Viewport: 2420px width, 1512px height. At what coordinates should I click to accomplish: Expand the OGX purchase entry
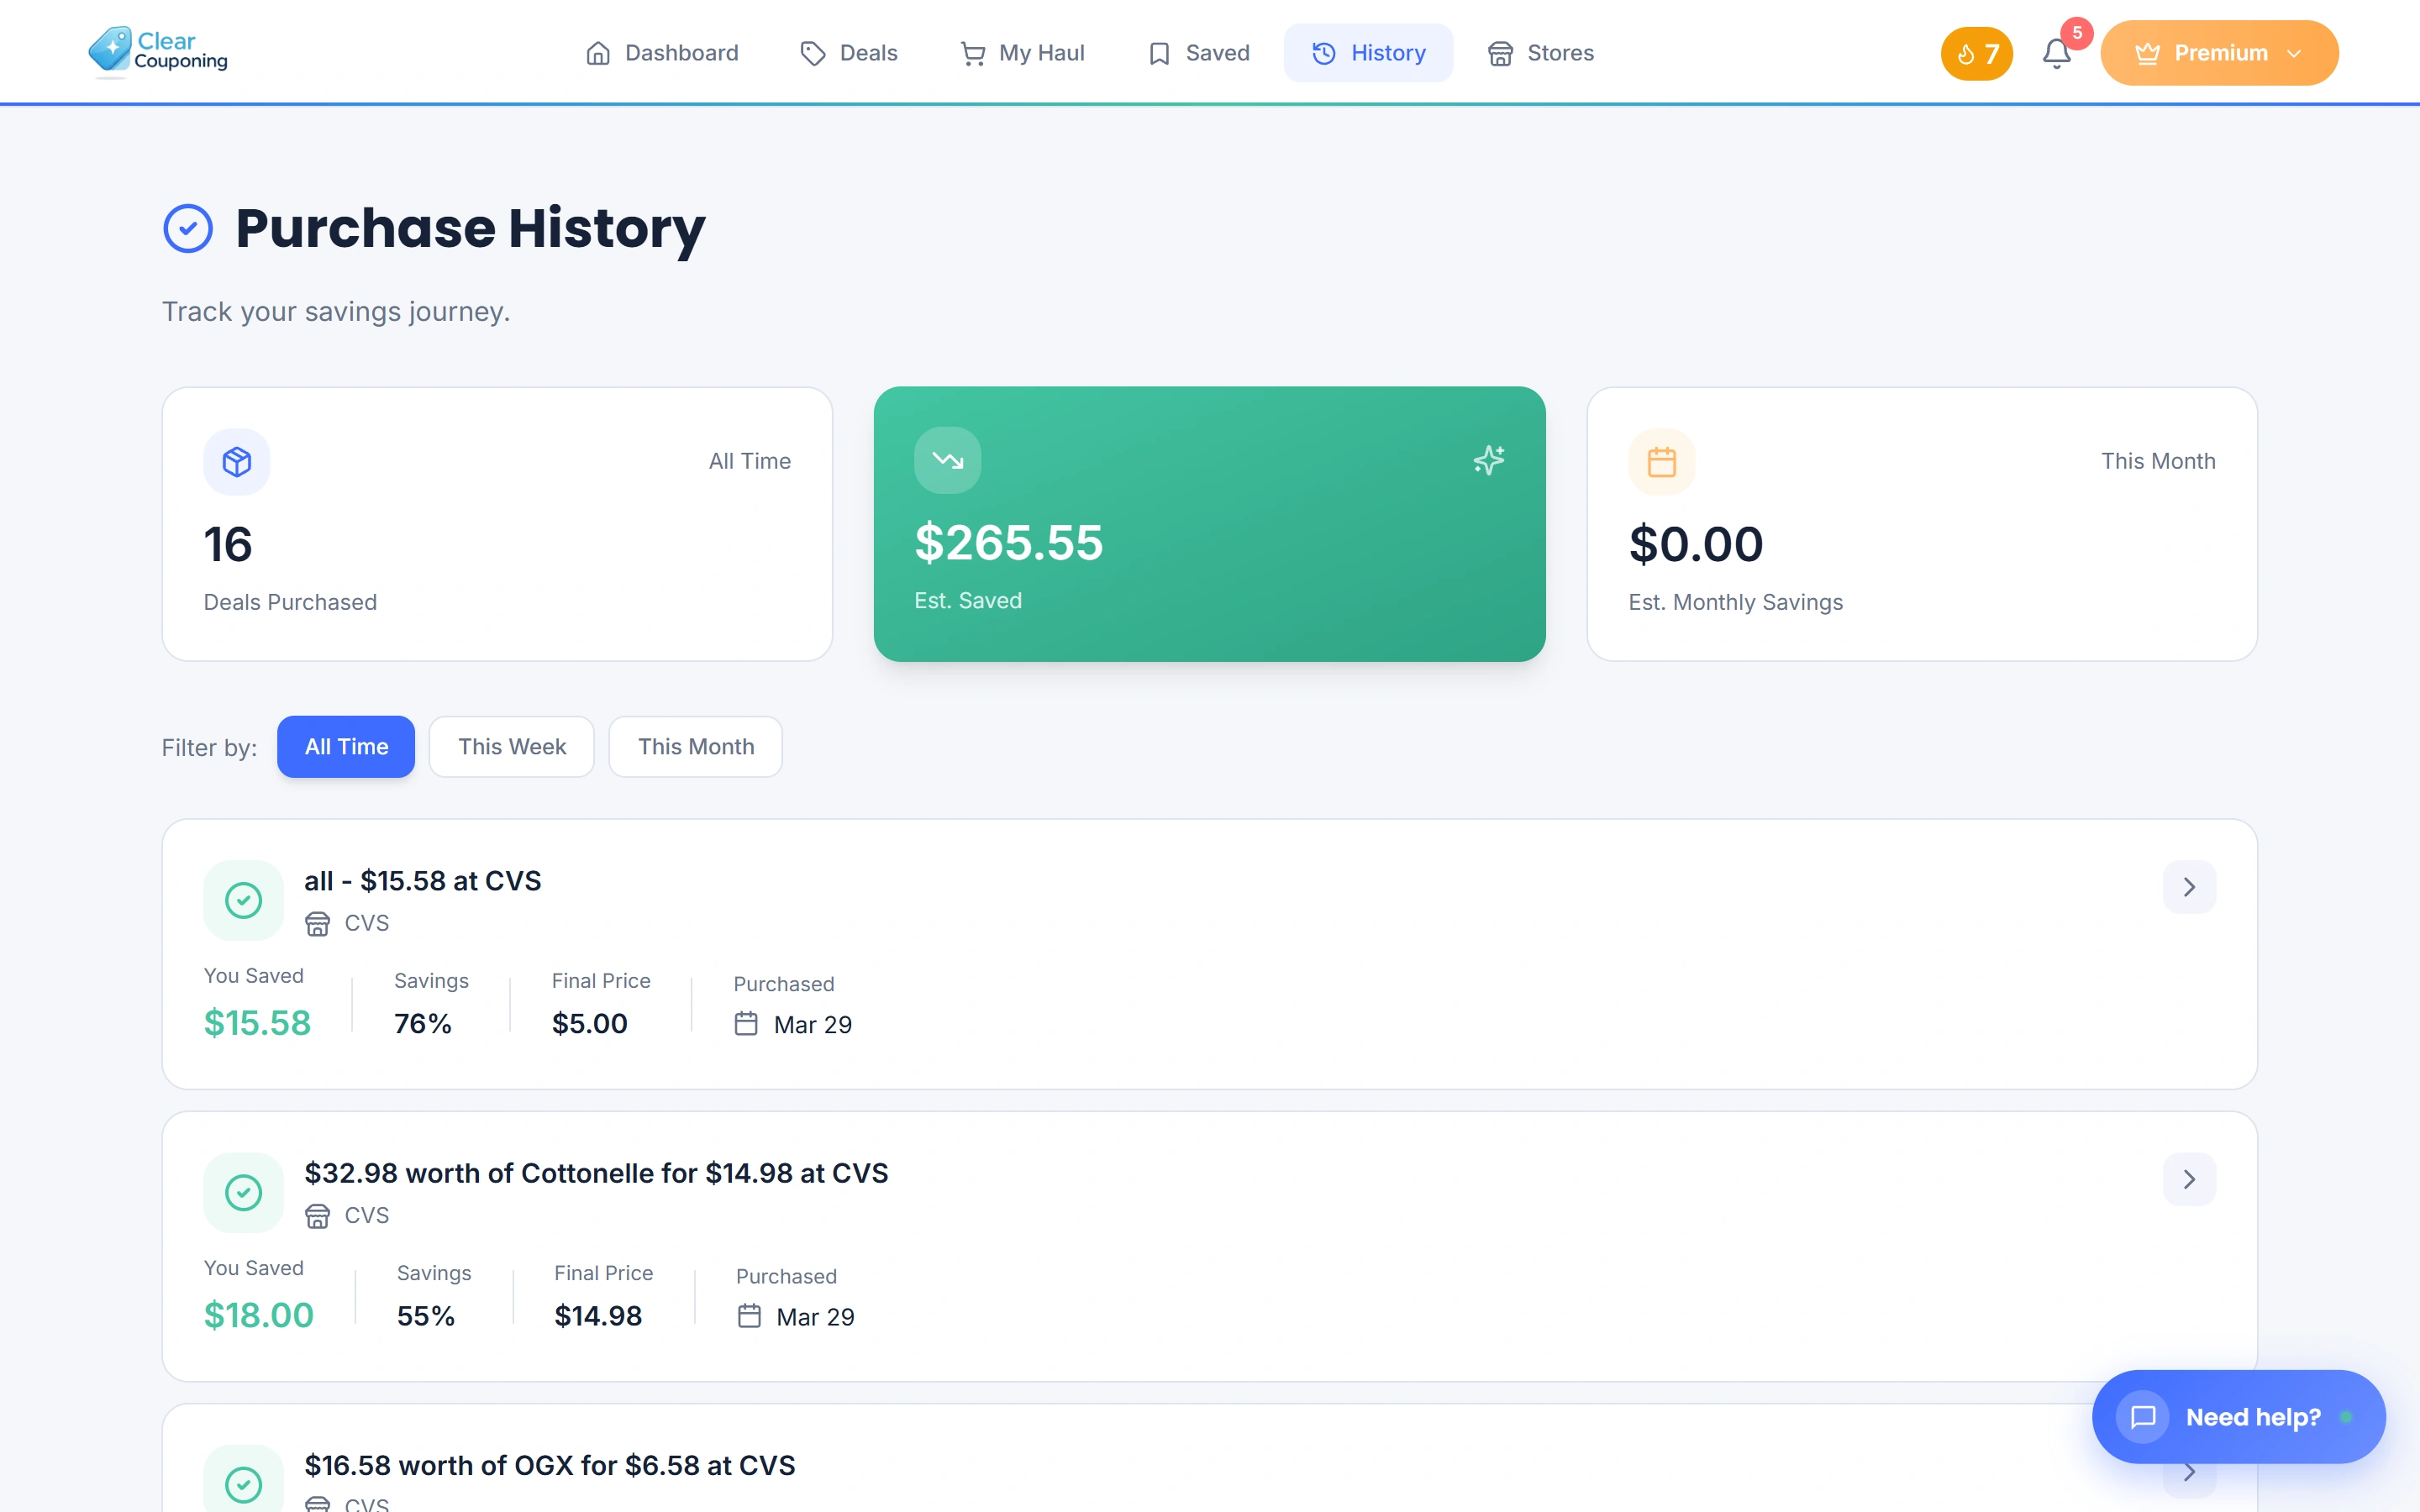click(2189, 1471)
